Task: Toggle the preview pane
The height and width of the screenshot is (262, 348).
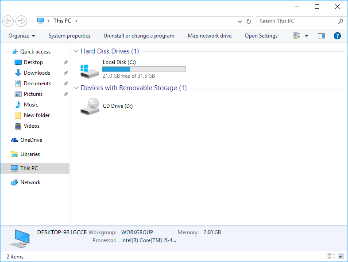Action: pyautogui.click(x=321, y=36)
